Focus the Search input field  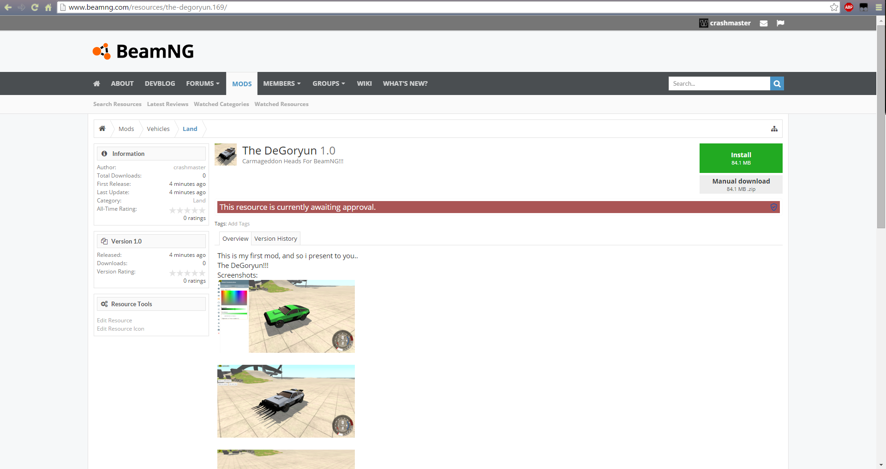tap(719, 83)
